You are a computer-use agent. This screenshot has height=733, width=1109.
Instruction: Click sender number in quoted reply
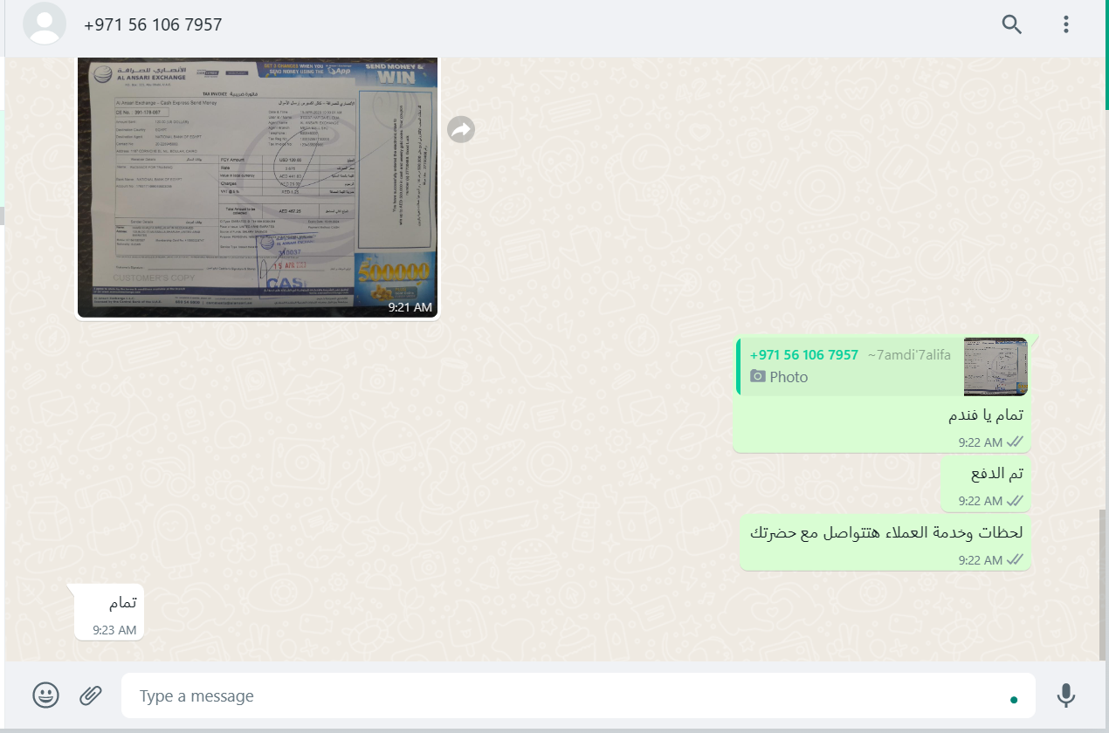coord(803,355)
